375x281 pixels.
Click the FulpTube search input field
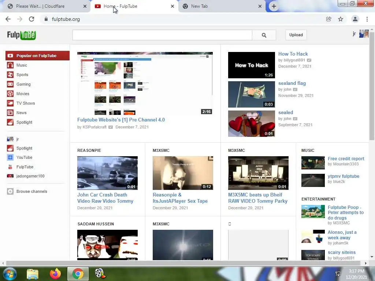click(x=162, y=35)
